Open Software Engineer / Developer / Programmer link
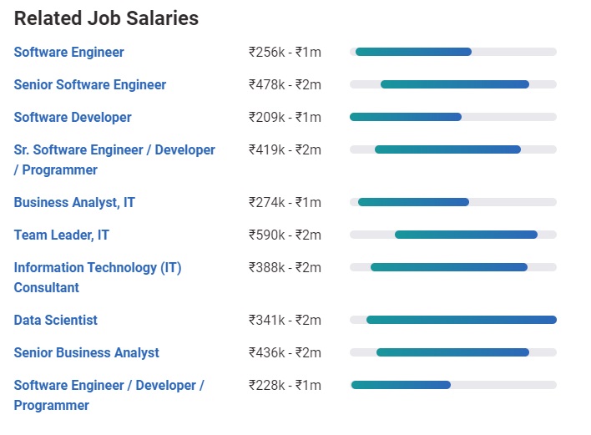Viewport: 591px width, 435px height. (109, 386)
